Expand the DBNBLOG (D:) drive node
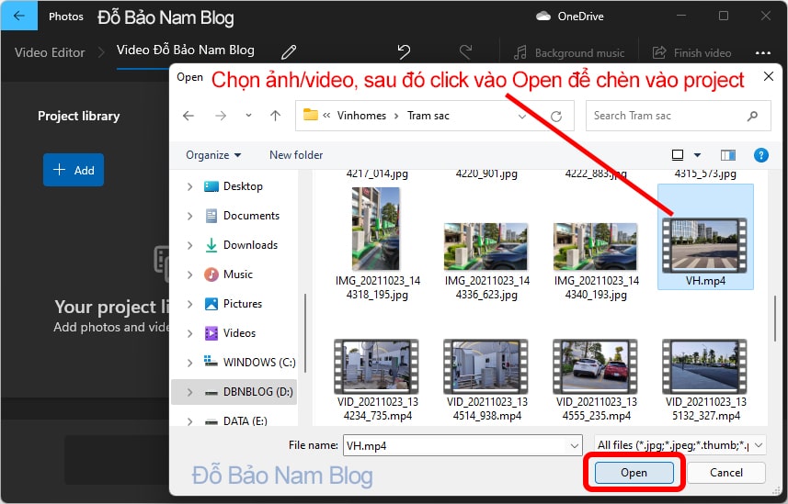This screenshot has width=788, height=504. click(x=189, y=392)
